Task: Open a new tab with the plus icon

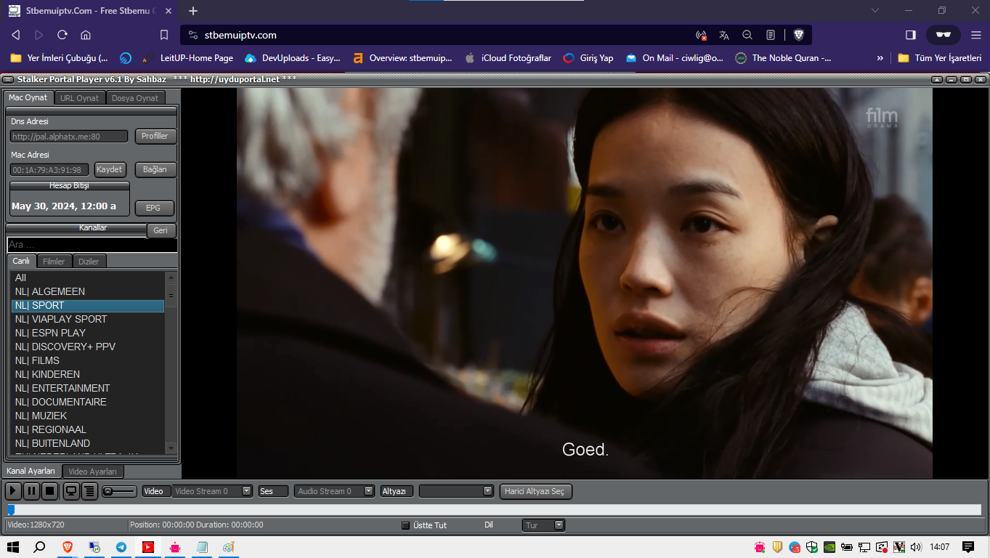Action: pyautogui.click(x=193, y=11)
